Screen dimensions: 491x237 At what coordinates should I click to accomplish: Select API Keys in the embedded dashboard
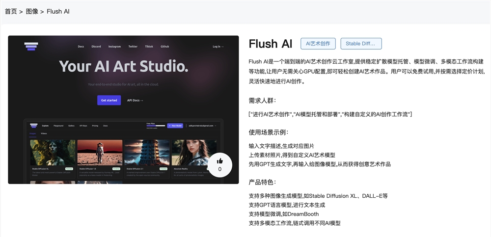83,126
